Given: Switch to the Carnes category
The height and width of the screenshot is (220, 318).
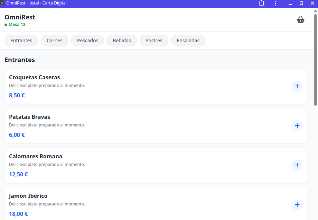Looking at the screenshot, I should coord(55,41).
